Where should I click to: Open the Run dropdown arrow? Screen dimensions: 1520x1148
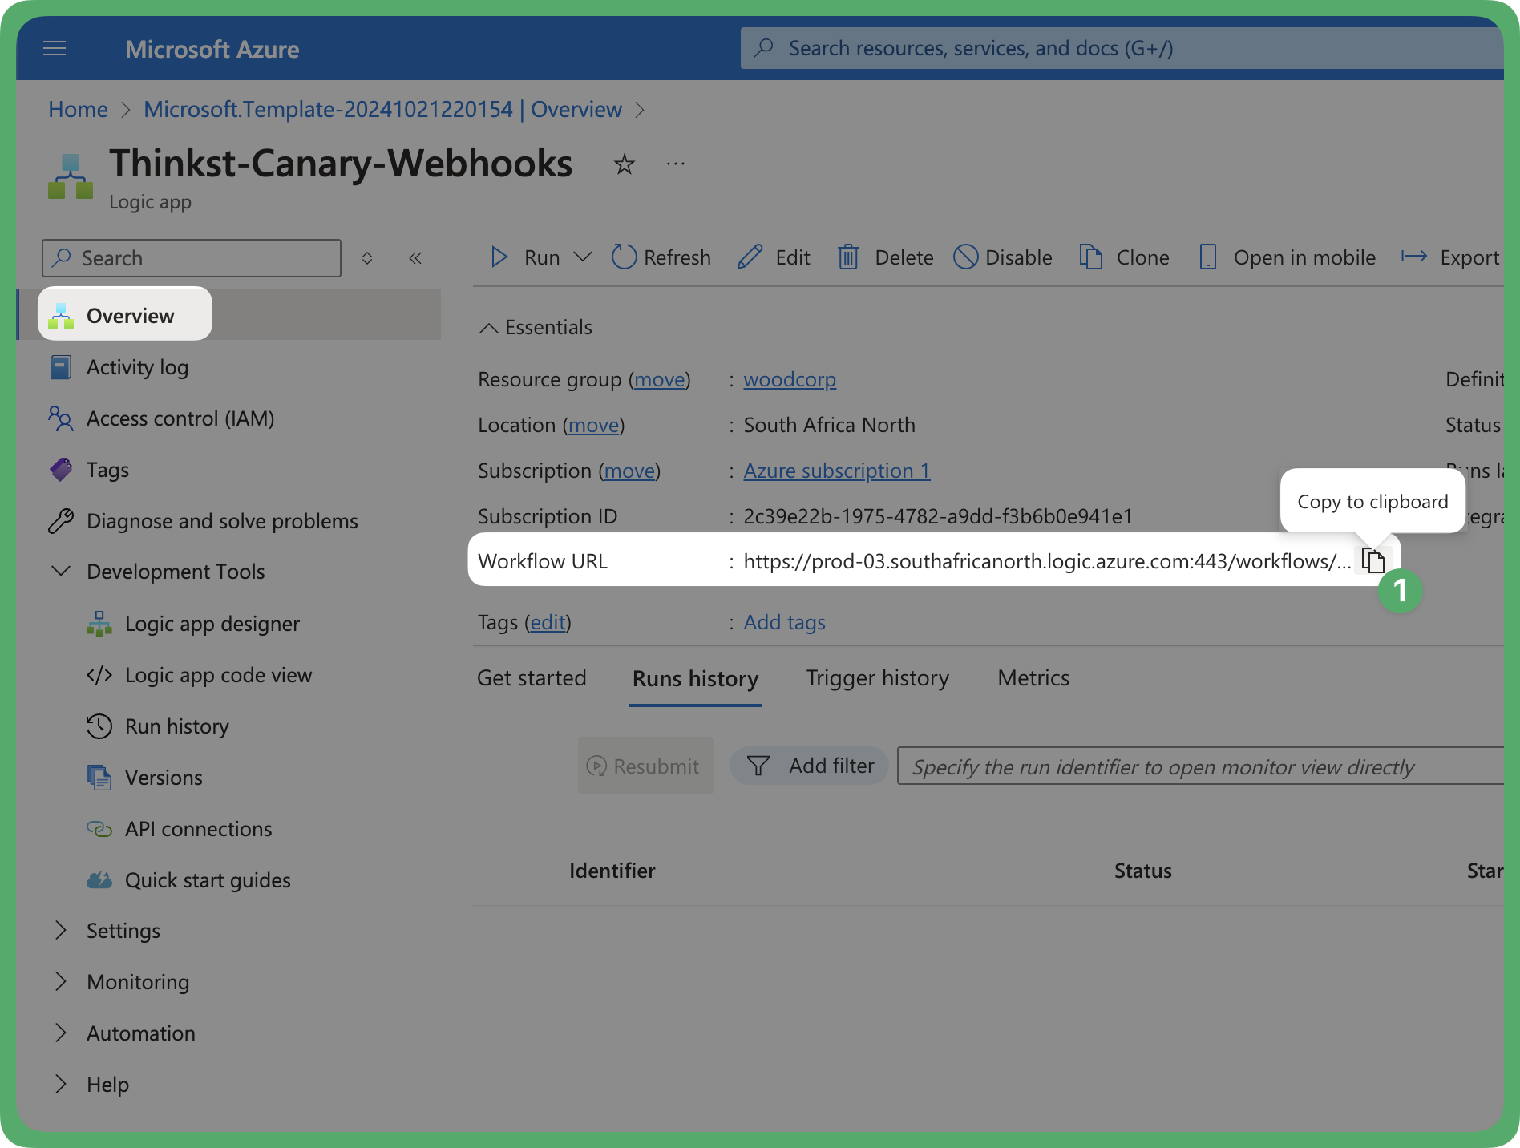(583, 257)
